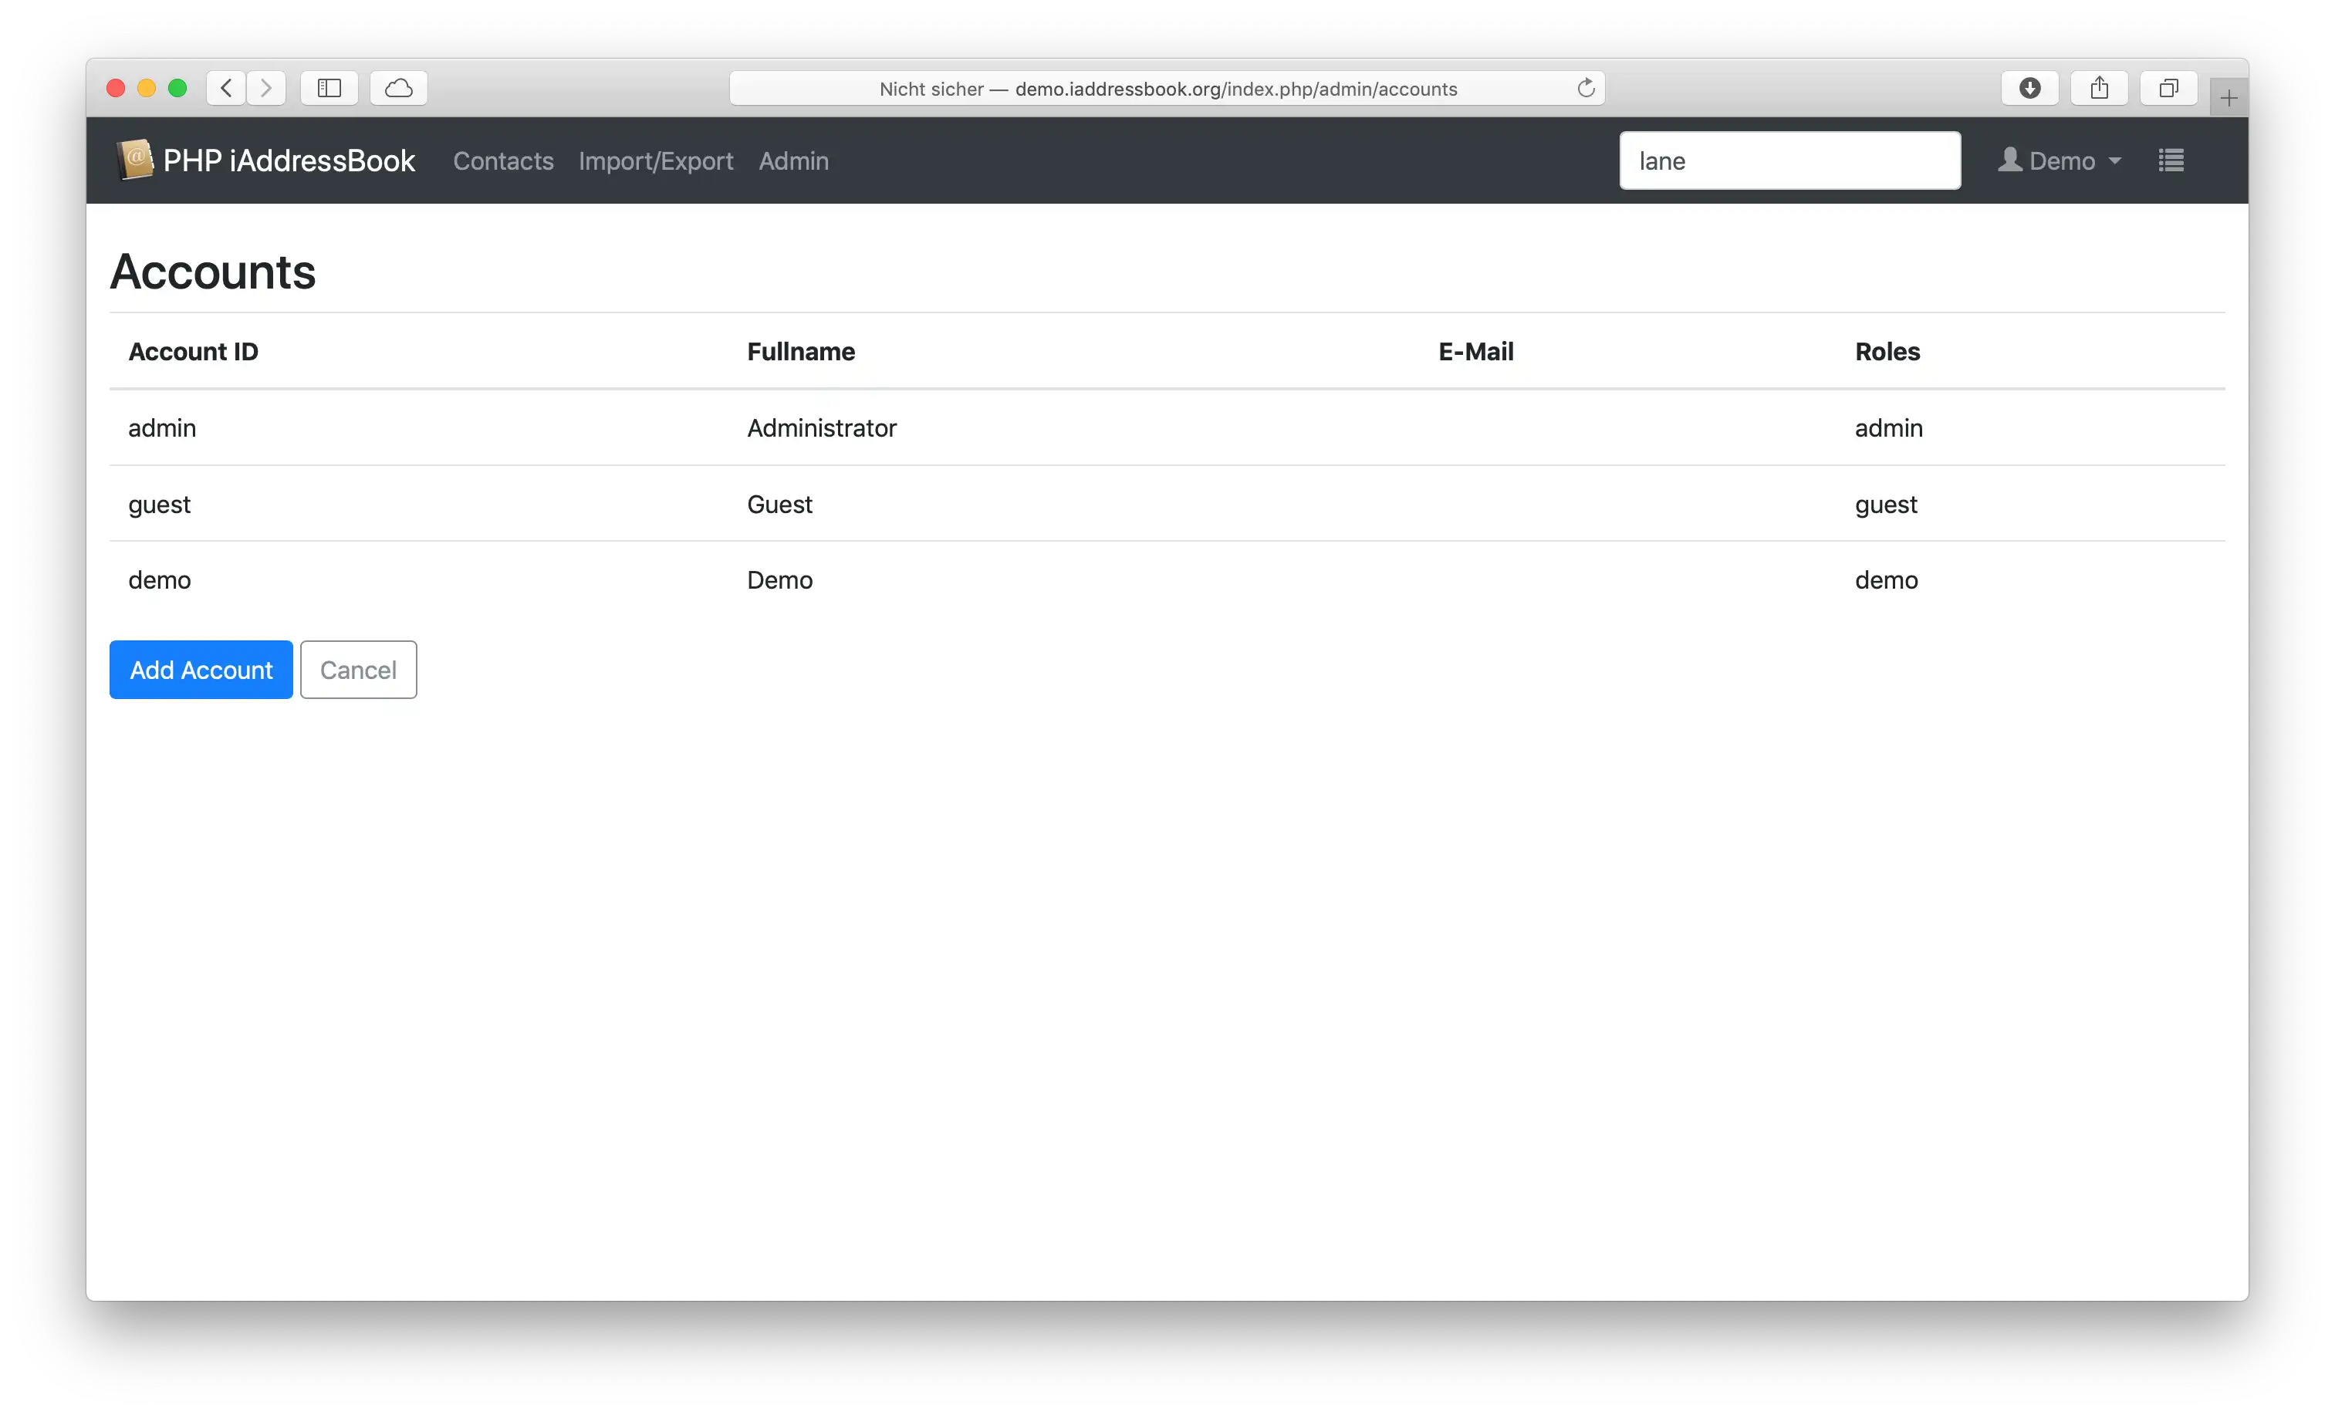Toggle the browser sidebar panel icon
Viewport: 2335px width, 1415px height.
(x=329, y=86)
